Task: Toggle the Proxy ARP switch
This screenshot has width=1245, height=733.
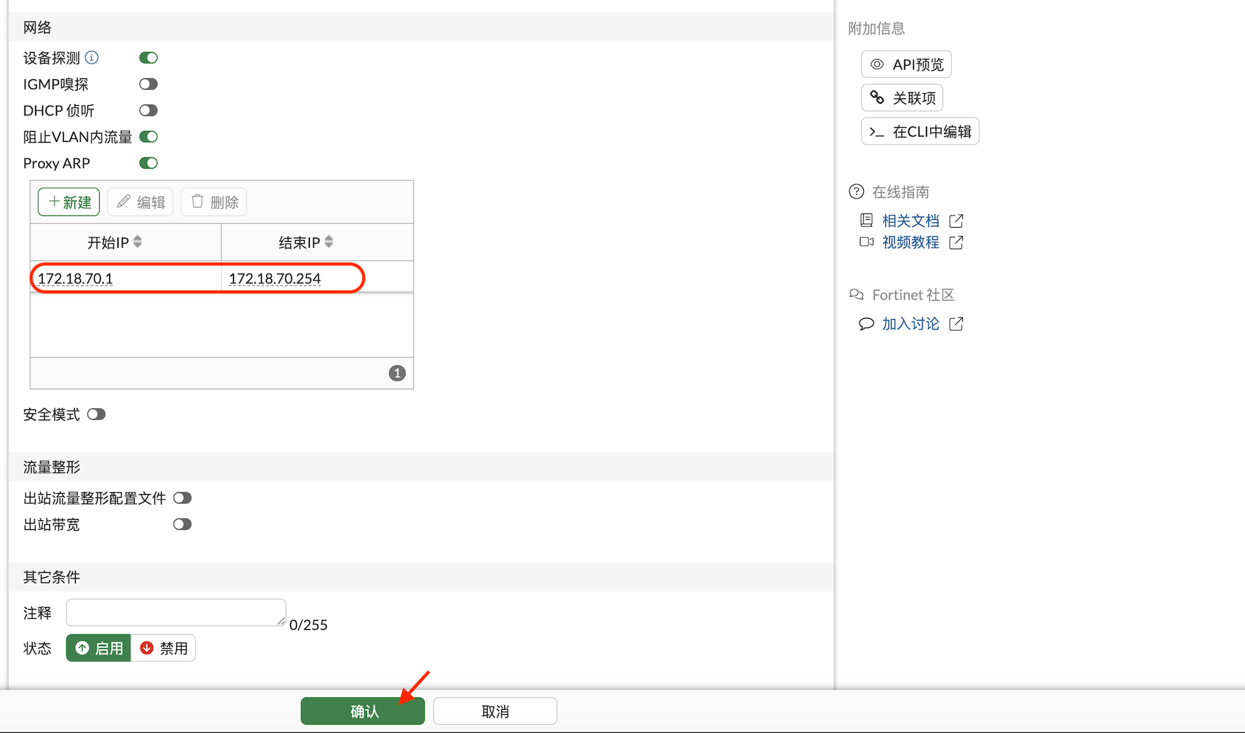Action: point(148,163)
